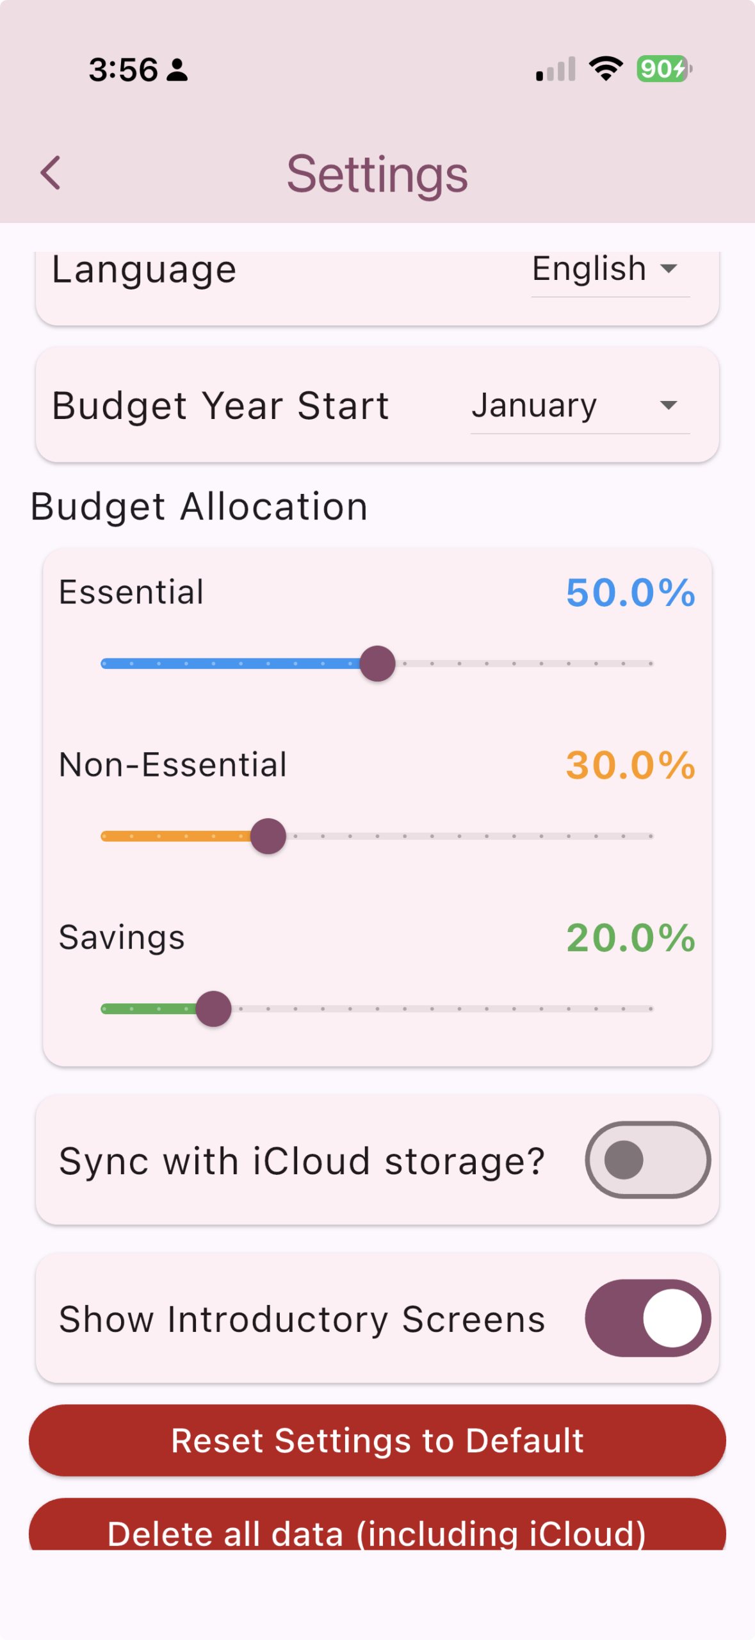Click the Reset Settings to Default button
The image size is (755, 1640).
tap(377, 1440)
